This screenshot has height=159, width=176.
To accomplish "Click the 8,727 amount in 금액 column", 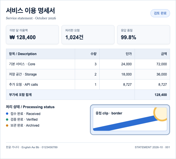I will pyautogui.click(x=163, y=85).
